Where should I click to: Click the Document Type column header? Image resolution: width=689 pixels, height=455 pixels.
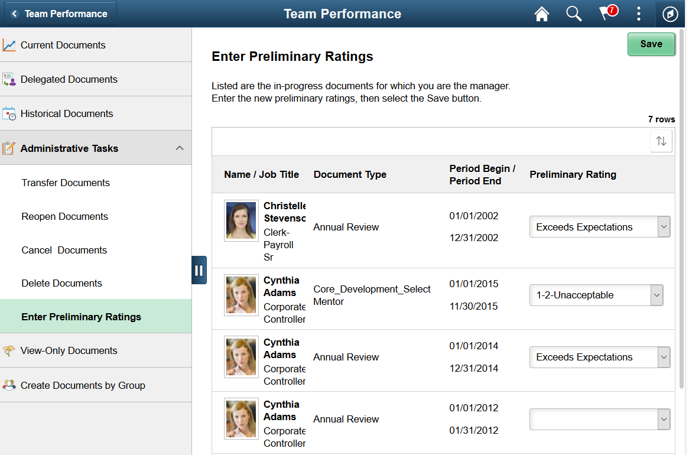coord(350,174)
